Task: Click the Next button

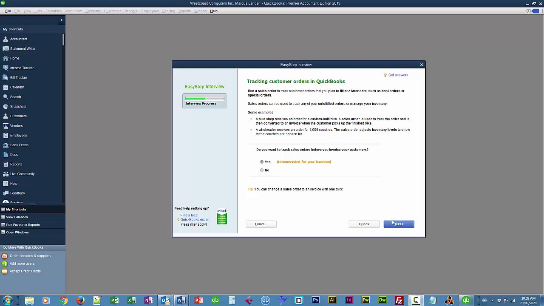Action: pyautogui.click(x=399, y=224)
